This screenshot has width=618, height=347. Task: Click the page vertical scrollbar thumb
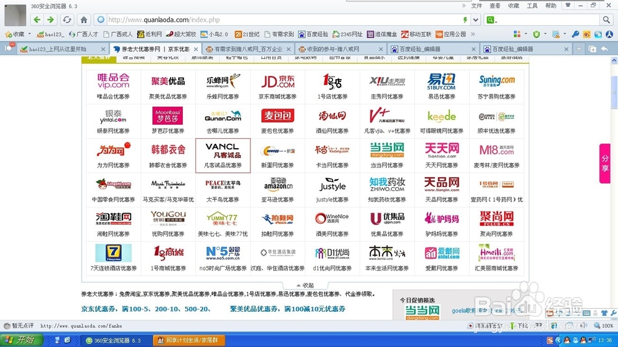(614, 93)
